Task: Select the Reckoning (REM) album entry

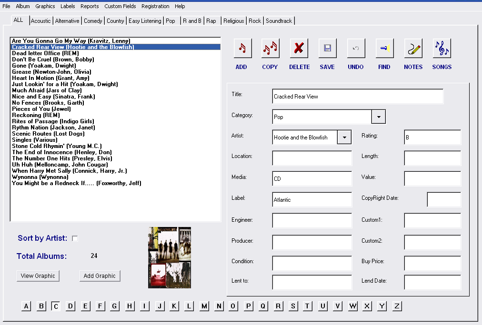Action: 36,115
